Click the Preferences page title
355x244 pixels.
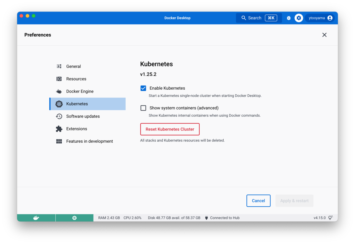pyautogui.click(x=38, y=35)
